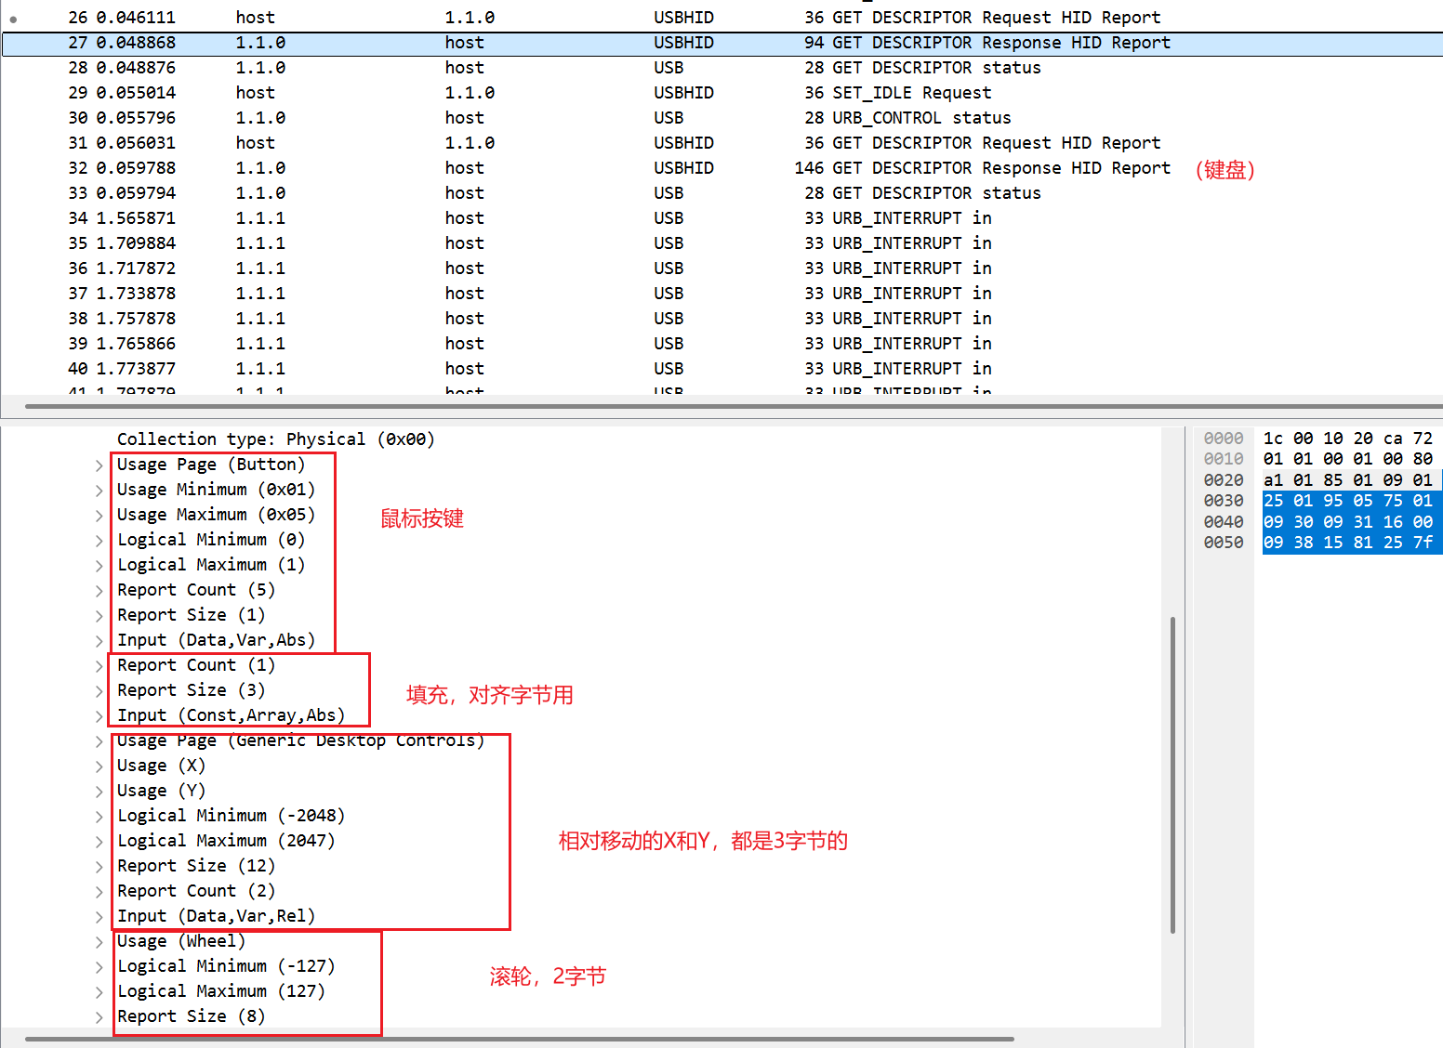Expand the Report Count (5) entry

[x=99, y=591]
